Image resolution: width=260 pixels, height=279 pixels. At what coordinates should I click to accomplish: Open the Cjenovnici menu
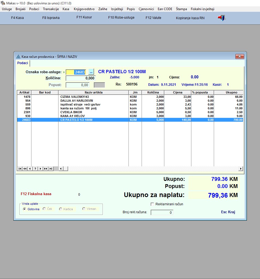click(146, 9)
